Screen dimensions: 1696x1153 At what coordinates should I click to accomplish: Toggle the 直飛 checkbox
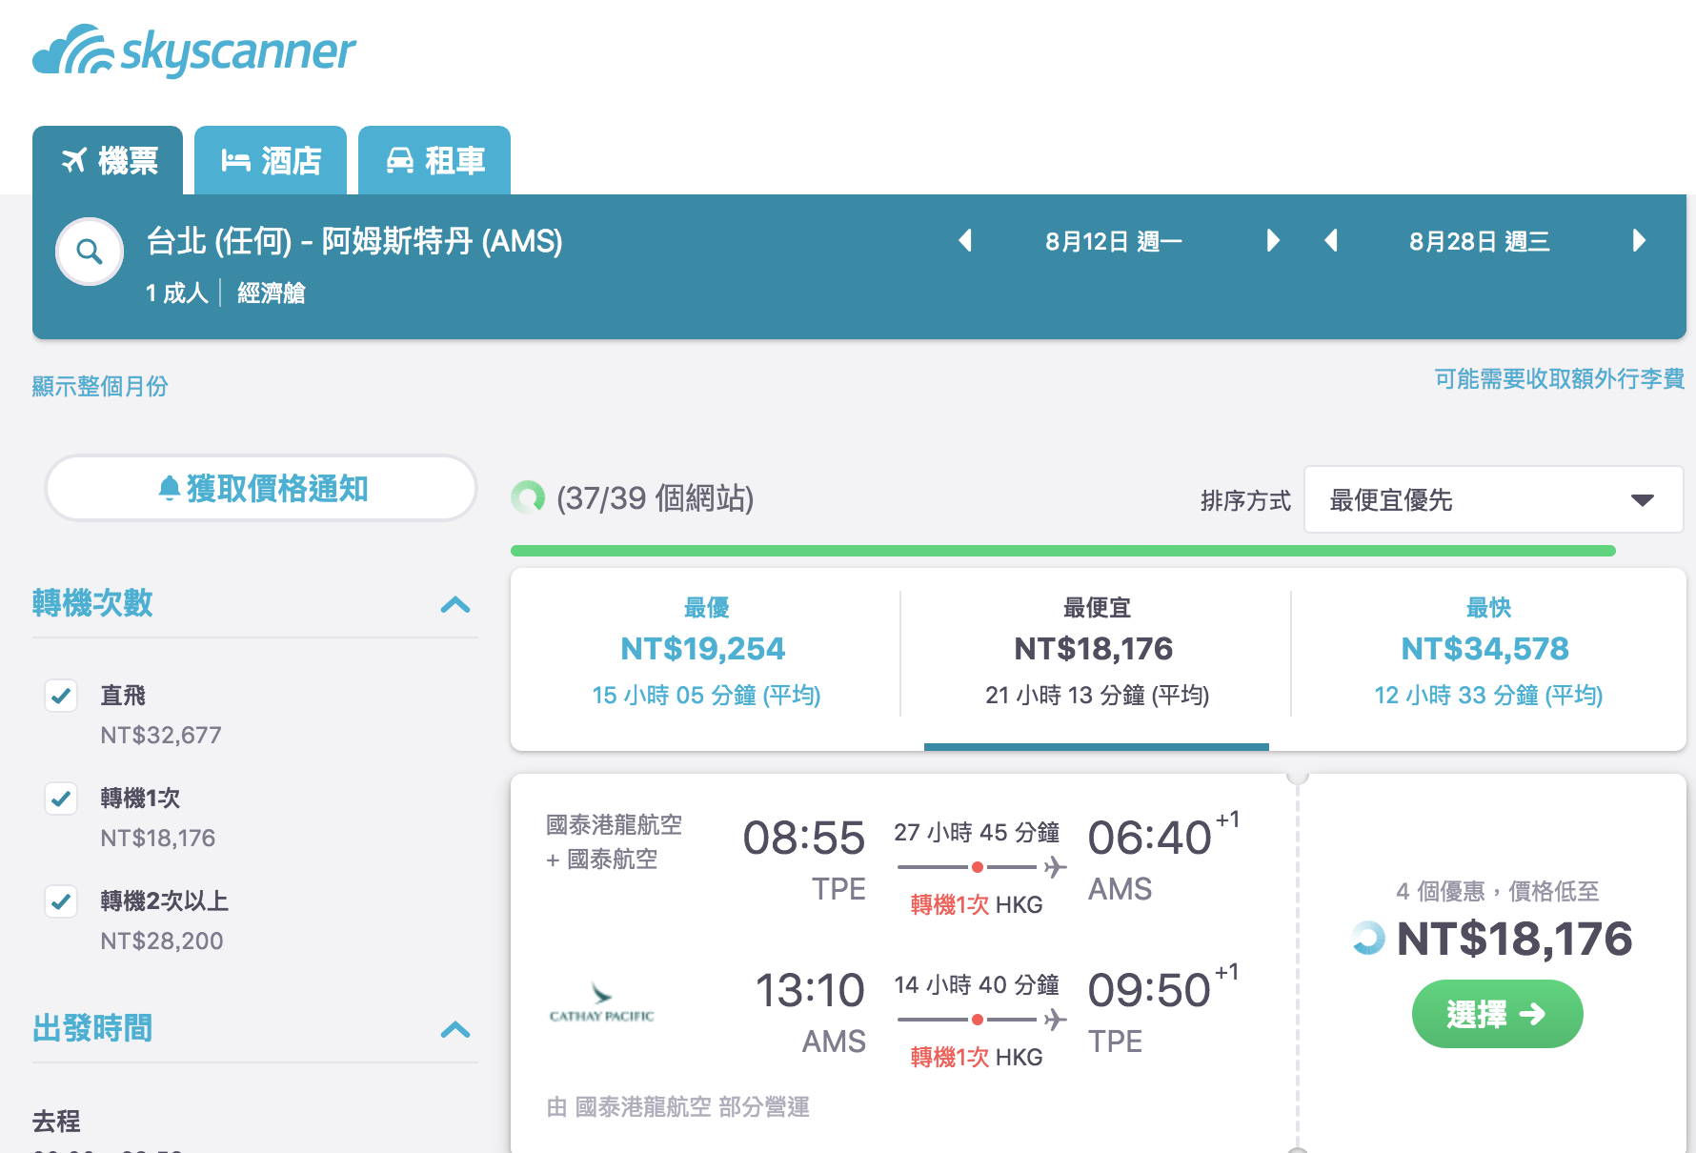tap(61, 696)
